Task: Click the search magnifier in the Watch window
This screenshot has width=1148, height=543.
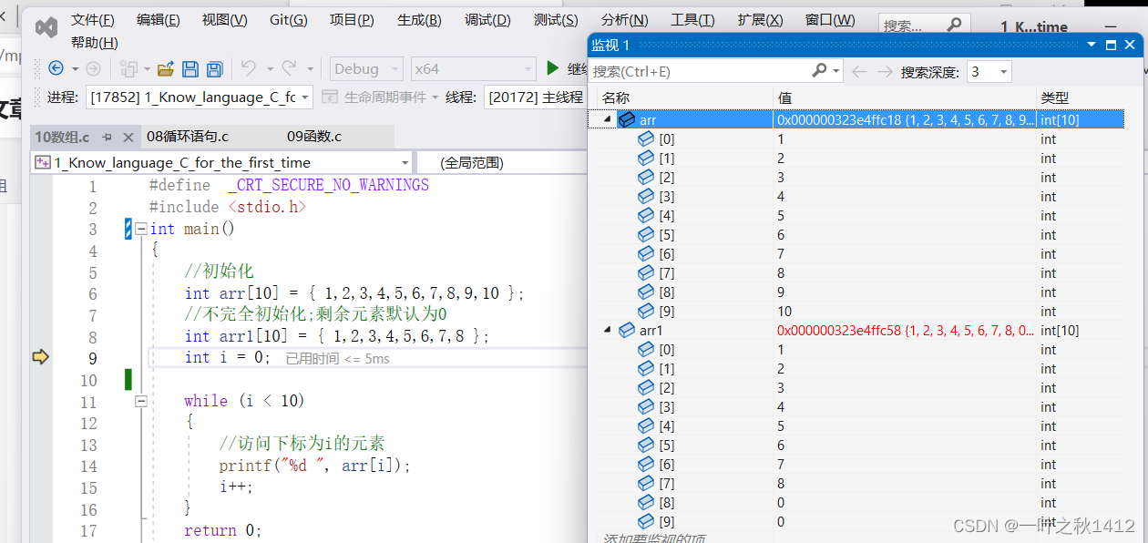Action: (x=818, y=70)
